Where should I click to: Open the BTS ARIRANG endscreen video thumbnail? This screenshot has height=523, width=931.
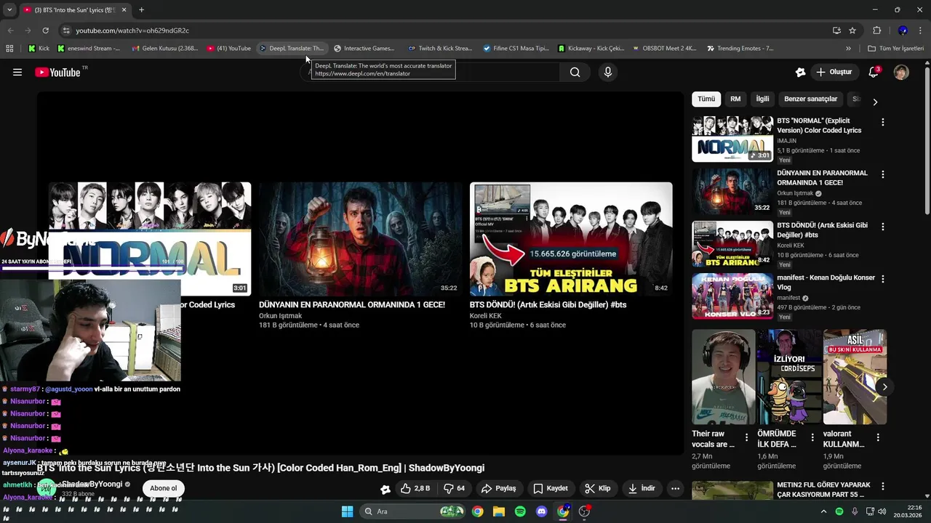coord(571,239)
